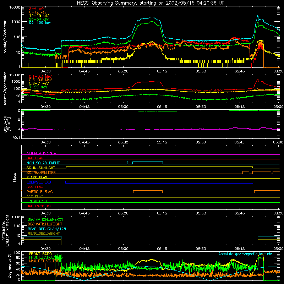The image size is (284, 284).
Task: Click the NON_SOLAR_EVENT flag label
Action: click(43, 163)
